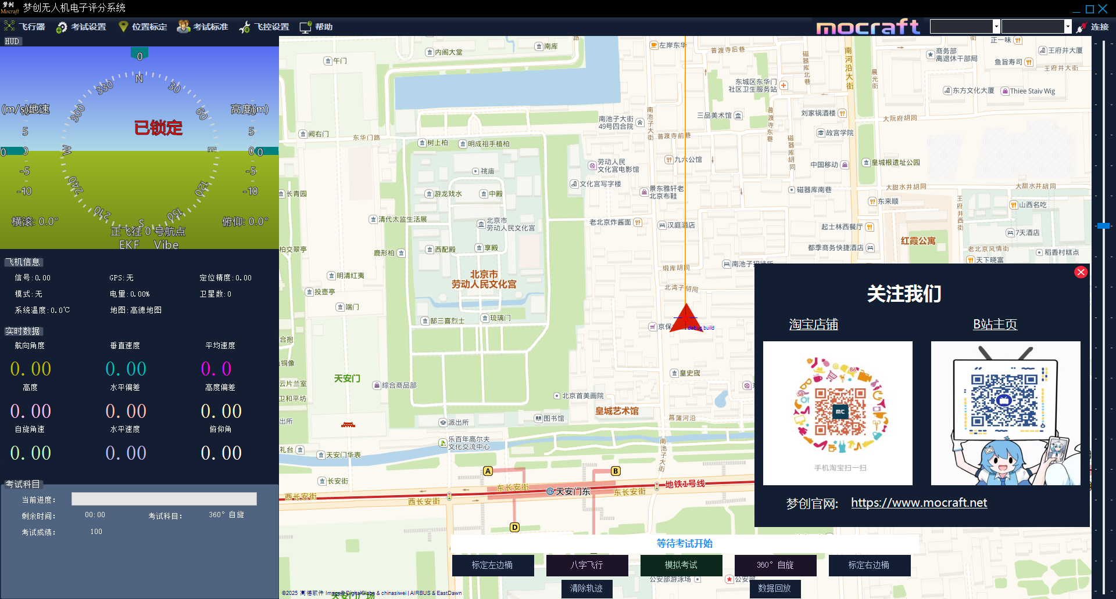Click the 位置标定 location pin icon
The width and height of the screenshot is (1116, 599).
point(123,27)
